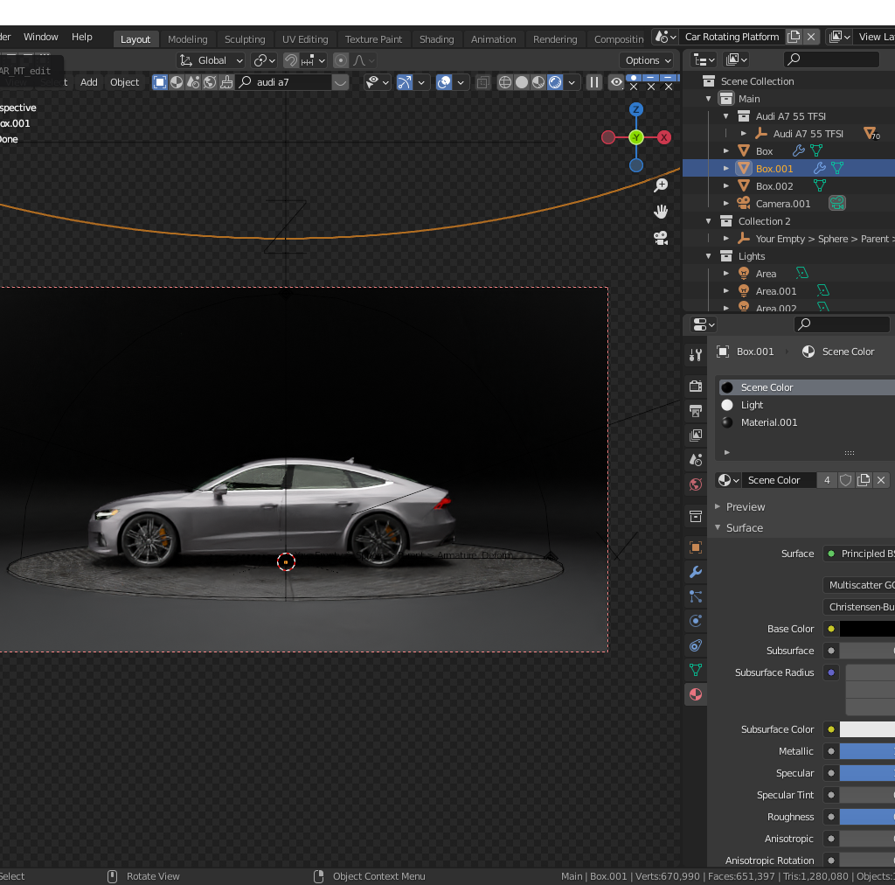Open Physics Properties orbit icon
This screenshot has height=885, width=895.
695,621
